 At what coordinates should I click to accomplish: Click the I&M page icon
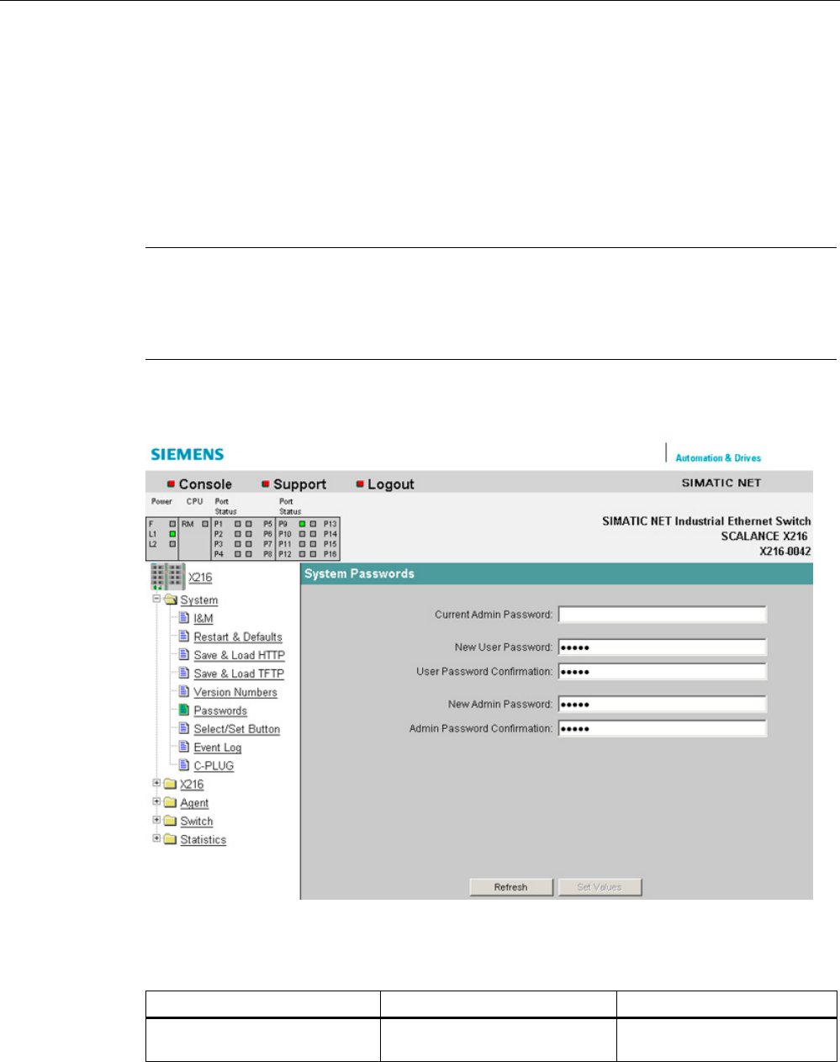184,618
